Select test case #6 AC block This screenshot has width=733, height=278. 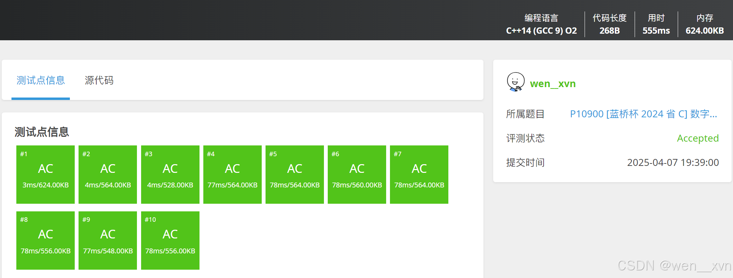click(x=357, y=175)
